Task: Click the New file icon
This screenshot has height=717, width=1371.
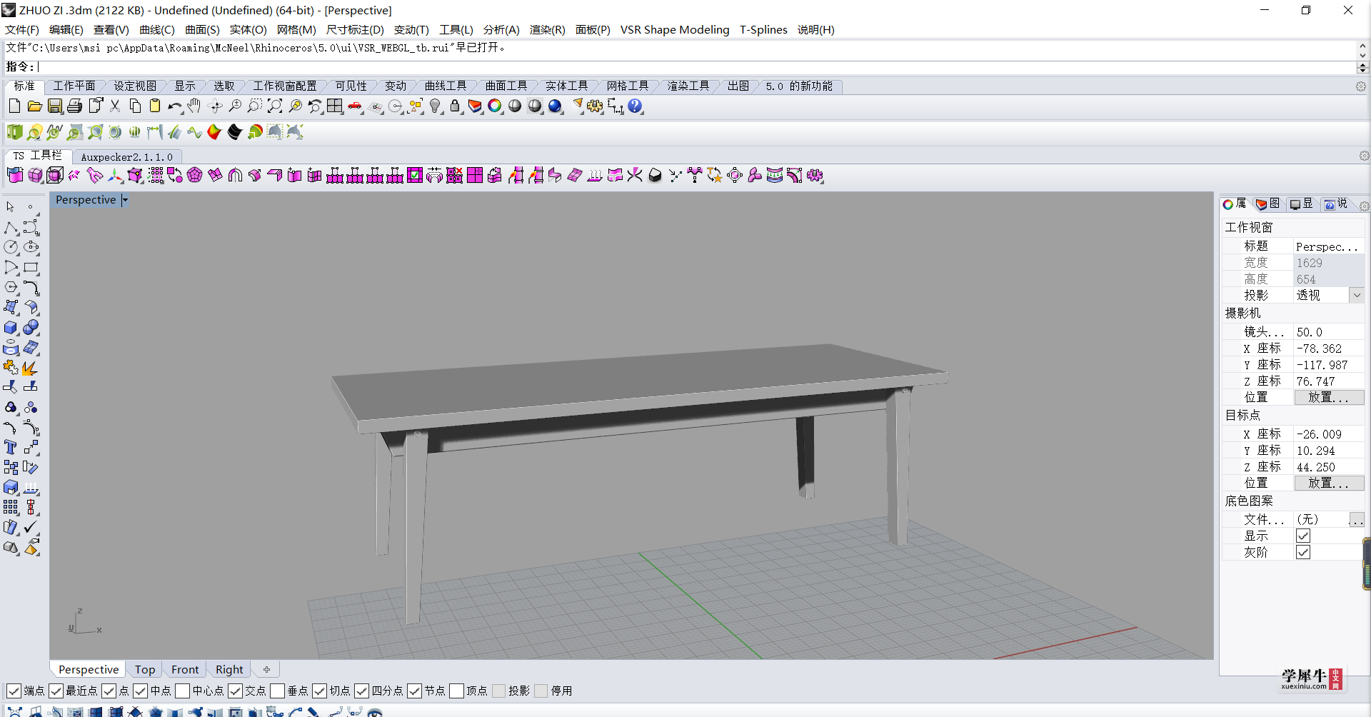Action: tap(14, 106)
